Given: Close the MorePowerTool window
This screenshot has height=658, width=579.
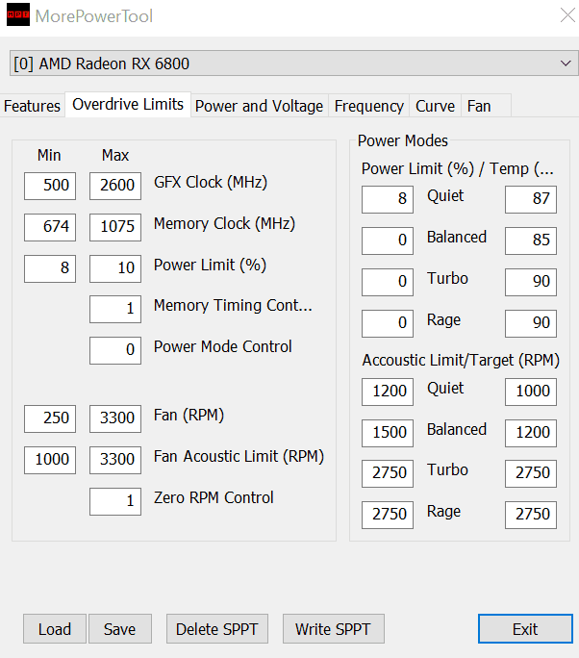Looking at the screenshot, I should pos(567,15).
